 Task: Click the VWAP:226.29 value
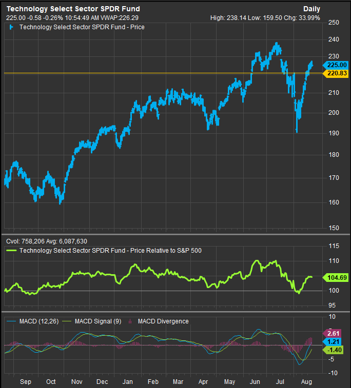(x=120, y=18)
